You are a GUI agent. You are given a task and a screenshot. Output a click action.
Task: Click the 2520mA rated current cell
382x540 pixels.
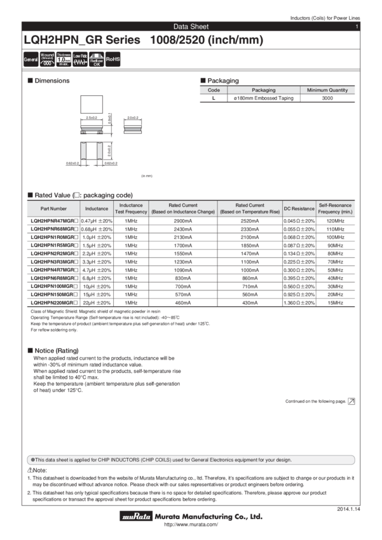tap(250, 221)
